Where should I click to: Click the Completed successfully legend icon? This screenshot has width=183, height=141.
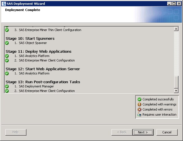[x=139, y=99]
